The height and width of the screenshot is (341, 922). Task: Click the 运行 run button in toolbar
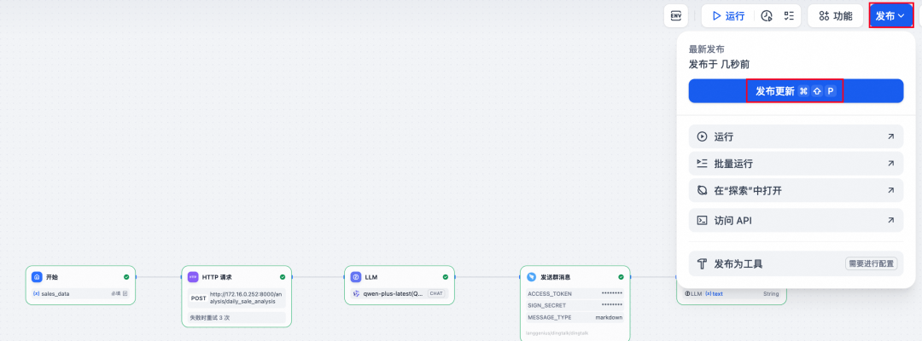pos(728,16)
